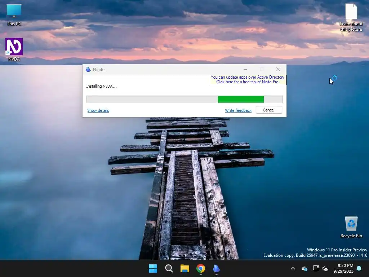
Task: Click the Ninite Pro free trial banner
Action: (x=248, y=80)
